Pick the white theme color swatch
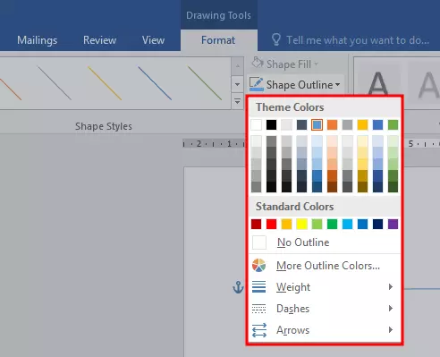Image resolution: width=440 pixels, height=357 pixels. [256, 124]
